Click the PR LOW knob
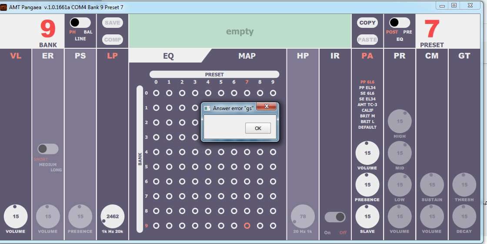This screenshot has width=487, height=244. pyautogui.click(x=400, y=185)
